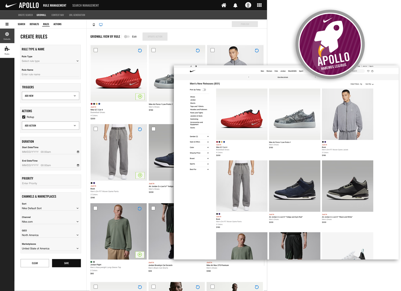
Task: Open the Channel dropdown showing Nike.com
Action: click(50, 221)
